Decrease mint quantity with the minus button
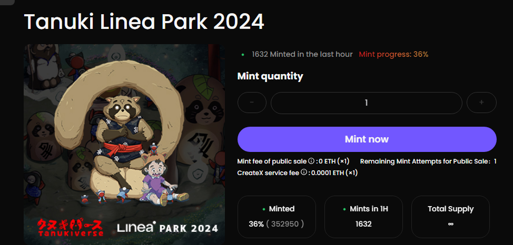513x245 pixels. (252, 103)
